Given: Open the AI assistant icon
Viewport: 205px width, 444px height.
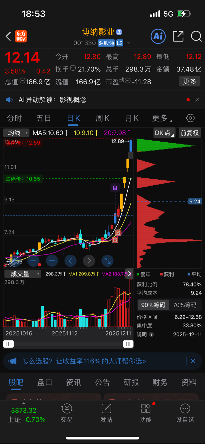Looking at the screenshot, I should point(158,36).
